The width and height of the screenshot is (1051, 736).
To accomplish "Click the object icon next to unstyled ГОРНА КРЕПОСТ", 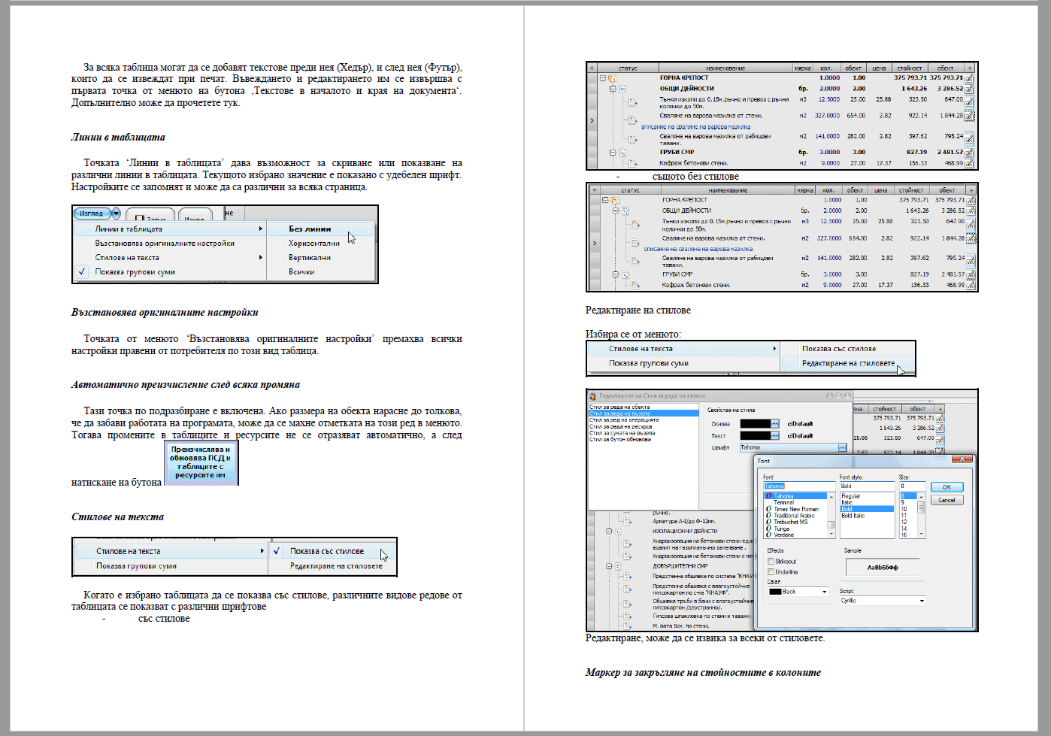I will tap(614, 201).
